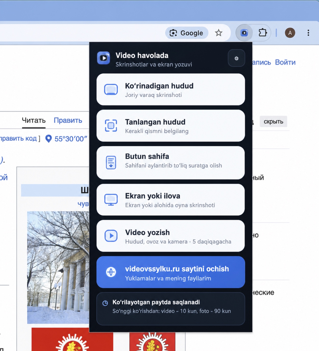The image size is (319, 351).
Task: Choose the Tanlangan hudud capture option
Action: point(171,126)
